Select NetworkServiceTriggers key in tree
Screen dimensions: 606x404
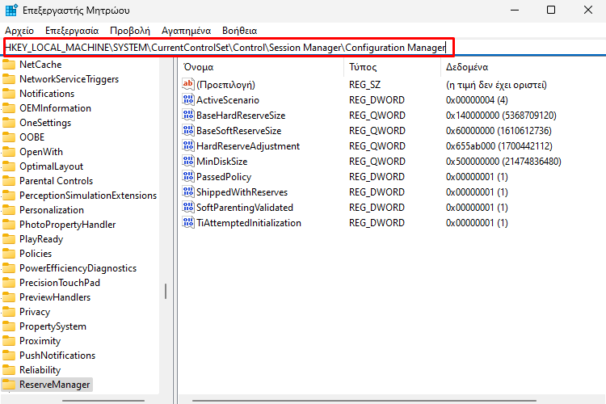[x=69, y=79]
